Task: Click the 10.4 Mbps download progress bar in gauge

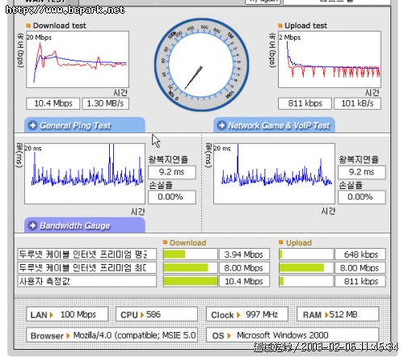Action: pos(190,281)
